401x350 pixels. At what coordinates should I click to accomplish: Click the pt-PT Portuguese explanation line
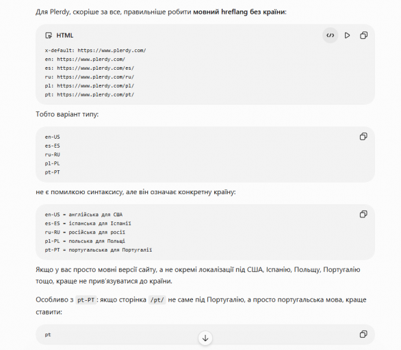99,250
